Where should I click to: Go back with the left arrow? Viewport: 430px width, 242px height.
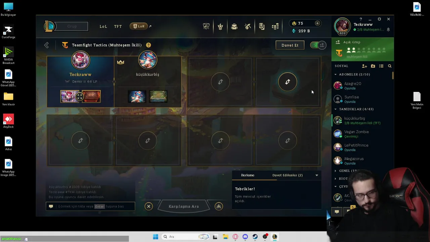coord(46,45)
